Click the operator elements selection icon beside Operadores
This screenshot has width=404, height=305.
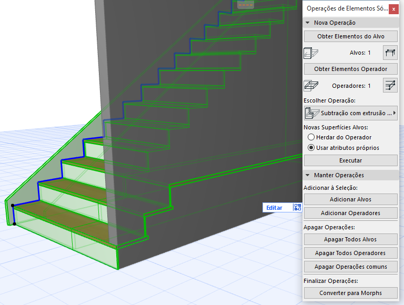coord(390,86)
